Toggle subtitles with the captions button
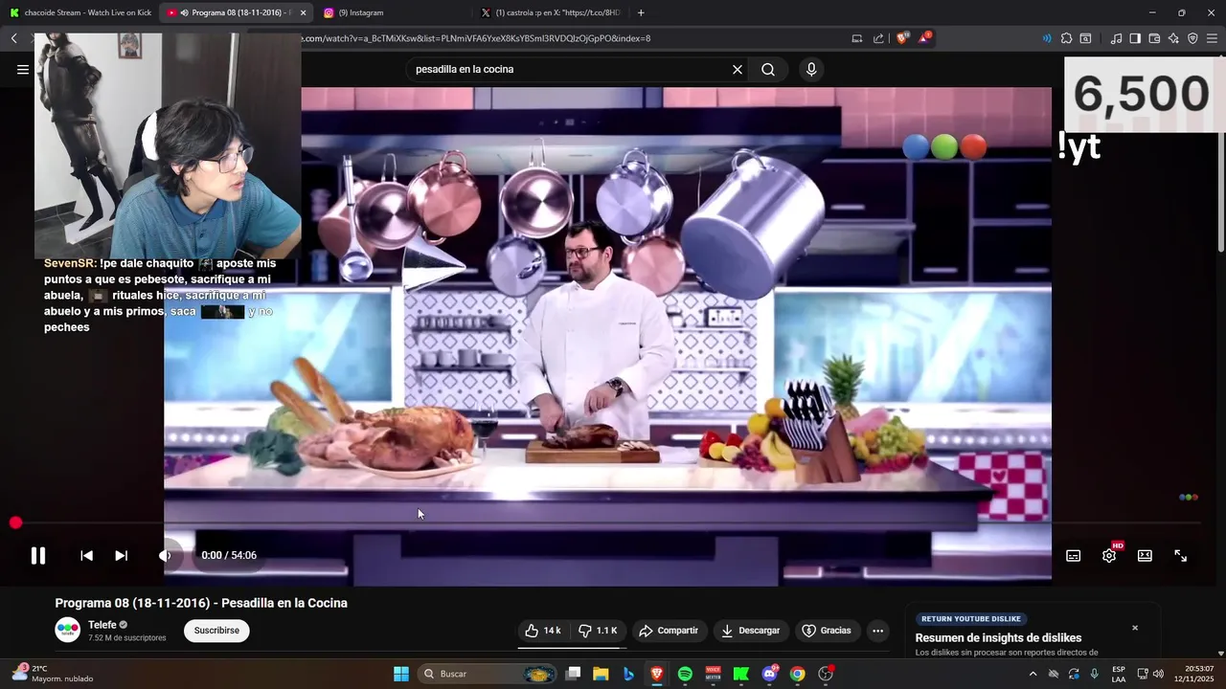Viewport: 1226px width, 689px height. click(1074, 555)
